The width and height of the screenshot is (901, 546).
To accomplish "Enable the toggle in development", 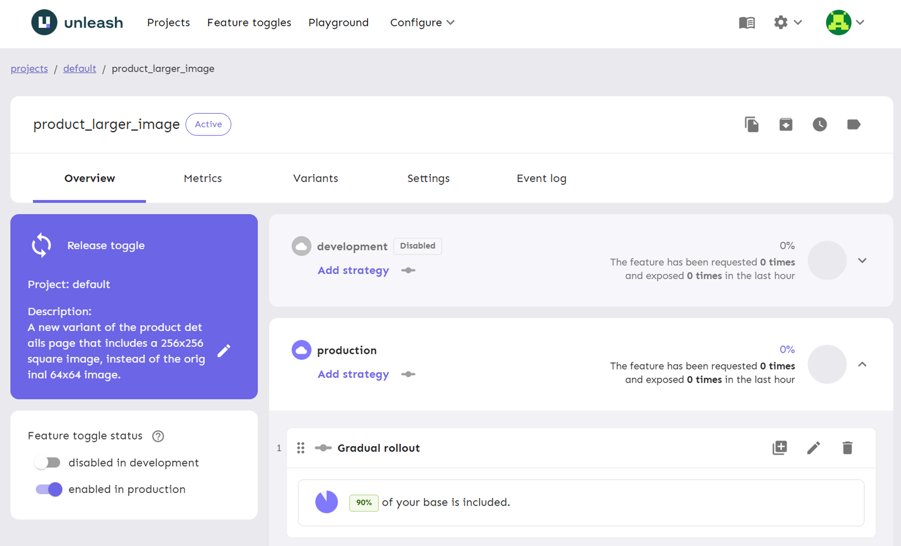I will (x=48, y=463).
